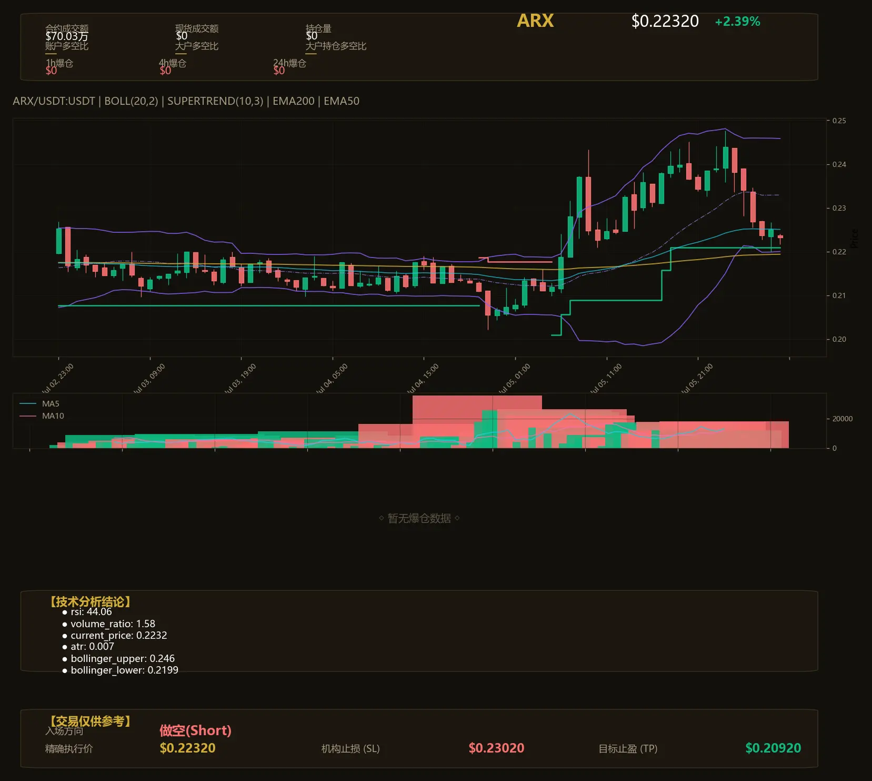Click the 1h爆仓 liquidation label
This screenshot has width=872, height=781.
(59, 63)
